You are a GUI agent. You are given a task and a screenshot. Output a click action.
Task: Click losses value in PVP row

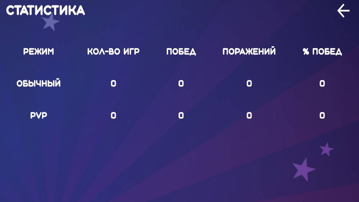click(x=249, y=116)
